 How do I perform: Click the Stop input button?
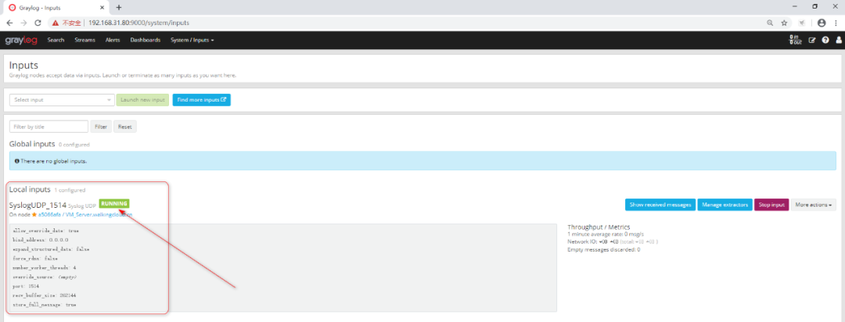[x=771, y=205]
